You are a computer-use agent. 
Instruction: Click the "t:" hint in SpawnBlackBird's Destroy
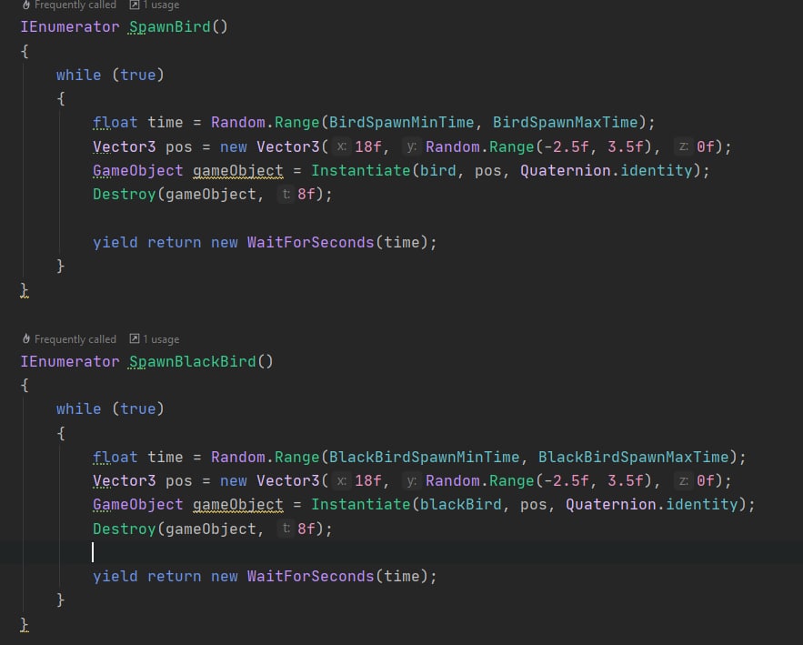pos(286,529)
